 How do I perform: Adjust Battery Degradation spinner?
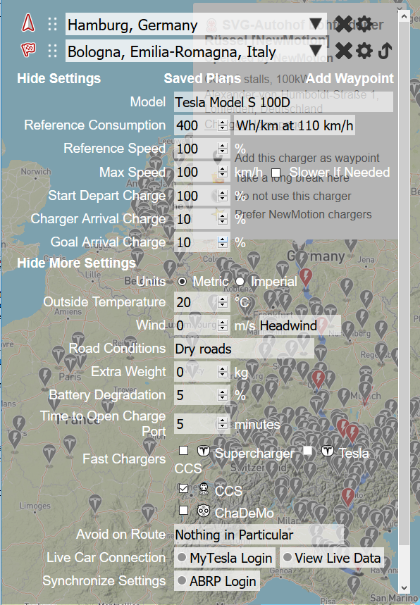click(x=223, y=394)
